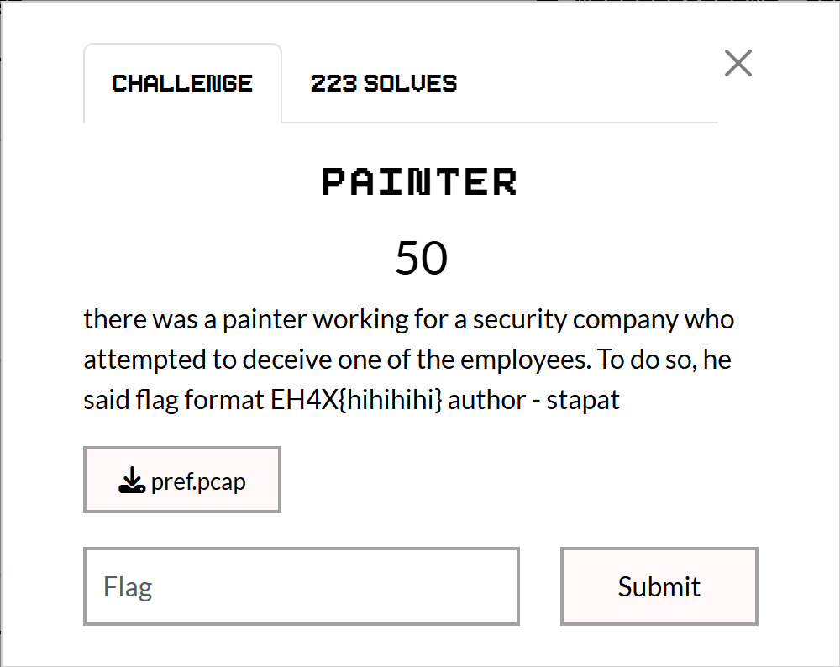
Task: Select the PAINTER challenge title
Action: (x=420, y=181)
